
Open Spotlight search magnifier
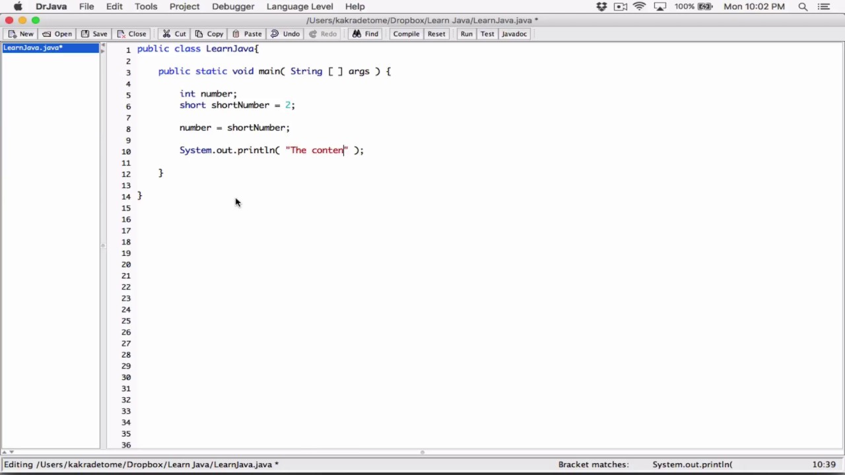(803, 7)
